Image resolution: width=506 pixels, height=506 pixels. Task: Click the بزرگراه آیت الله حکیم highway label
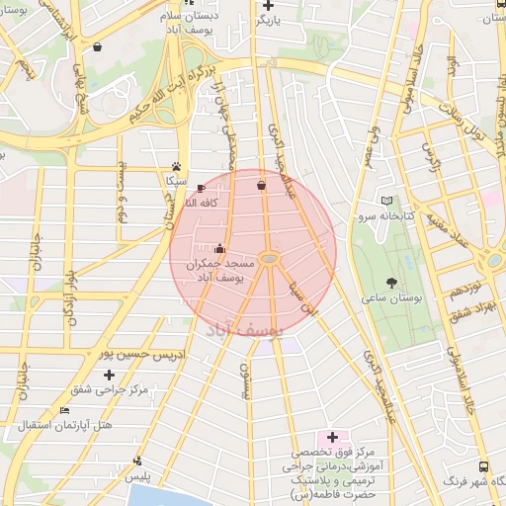pyautogui.click(x=172, y=94)
